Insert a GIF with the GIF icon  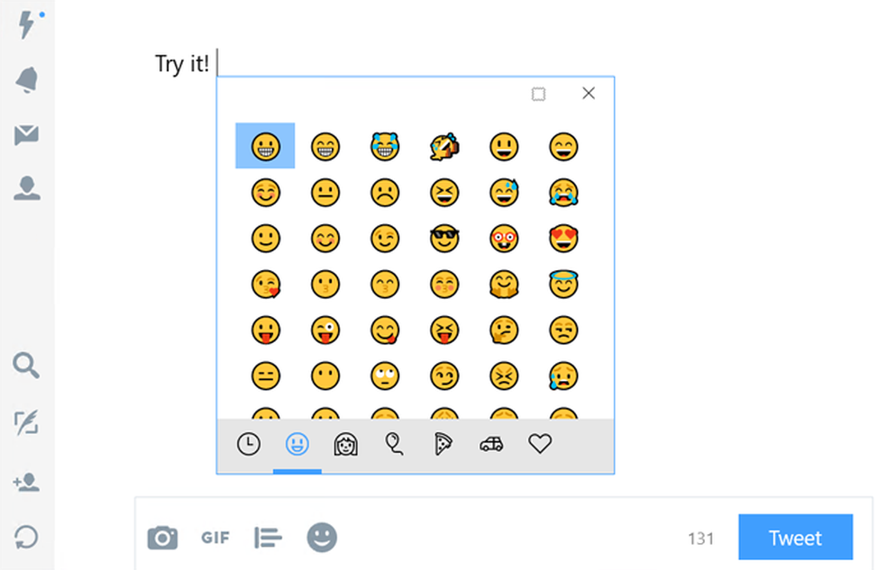(x=215, y=538)
